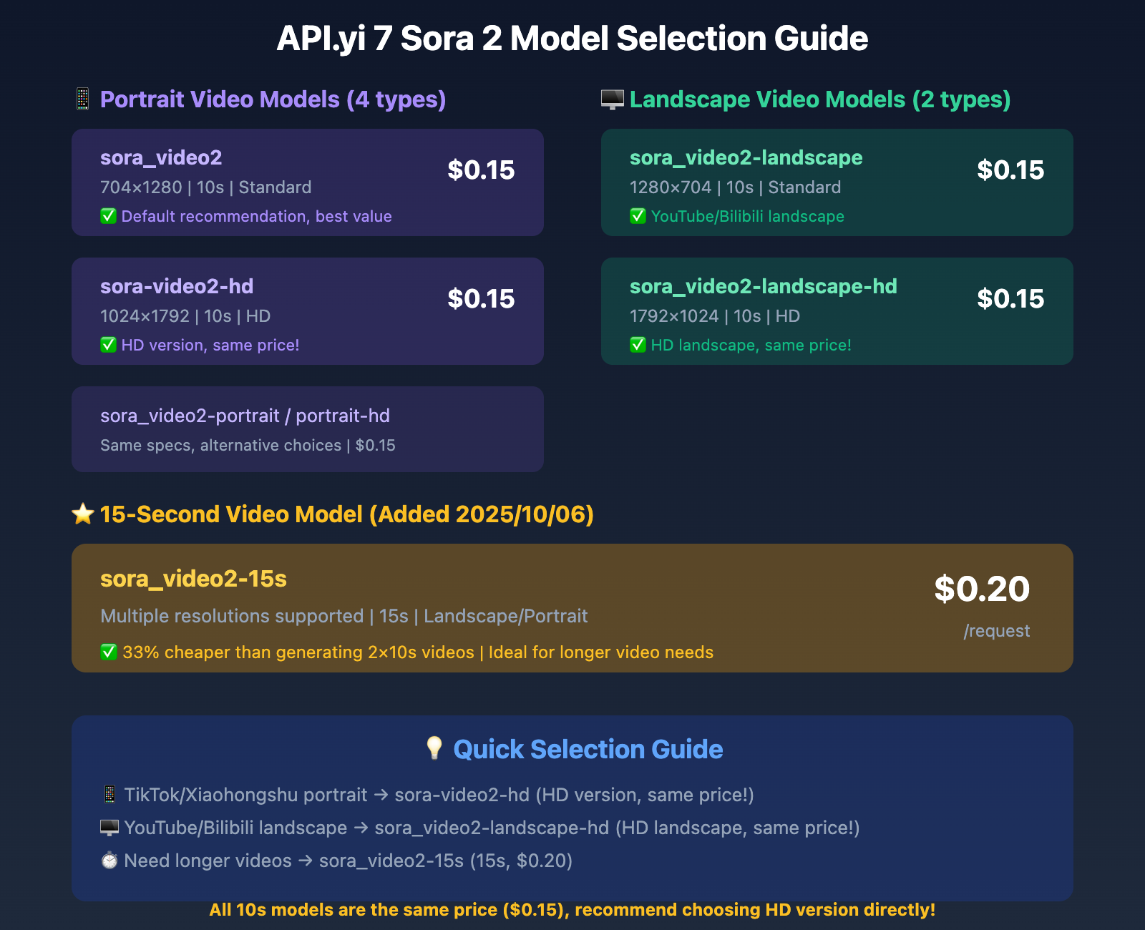Click the Quick Selection Guide heading
This screenshot has height=930, width=1145.
[588, 749]
